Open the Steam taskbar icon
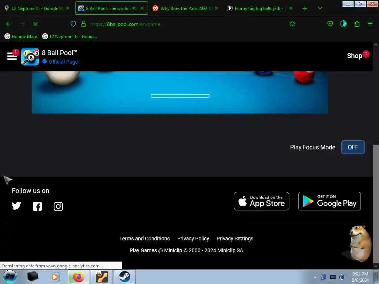This screenshot has width=379, height=284. 124,277
